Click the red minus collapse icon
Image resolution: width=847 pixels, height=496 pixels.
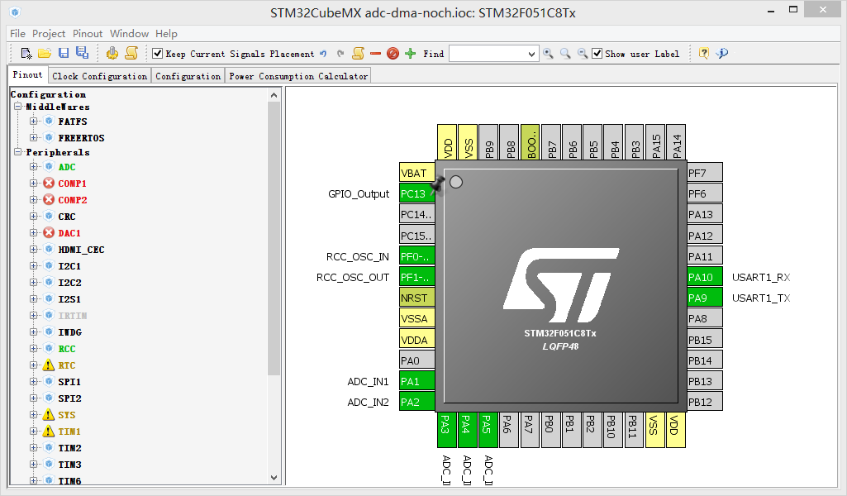[375, 54]
